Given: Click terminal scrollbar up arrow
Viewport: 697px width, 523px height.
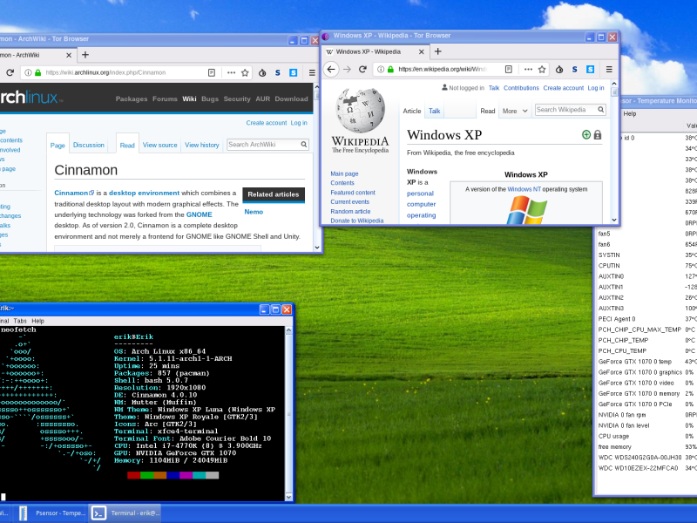Looking at the screenshot, I should (288, 330).
